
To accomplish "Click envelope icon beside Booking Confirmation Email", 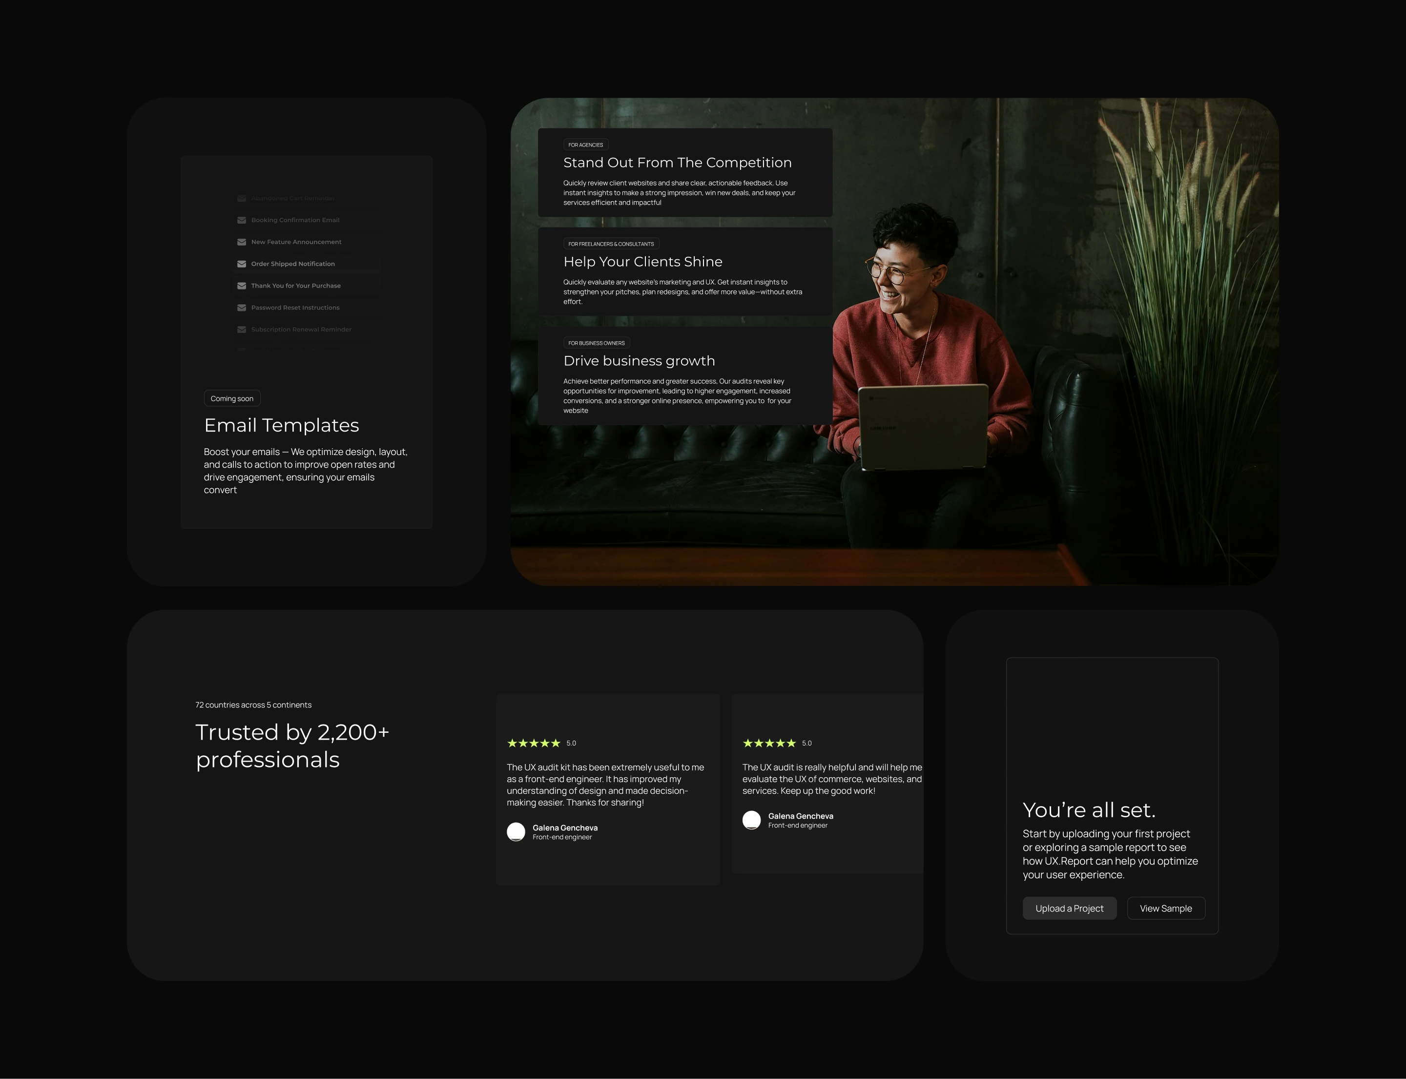I will 242,220.
